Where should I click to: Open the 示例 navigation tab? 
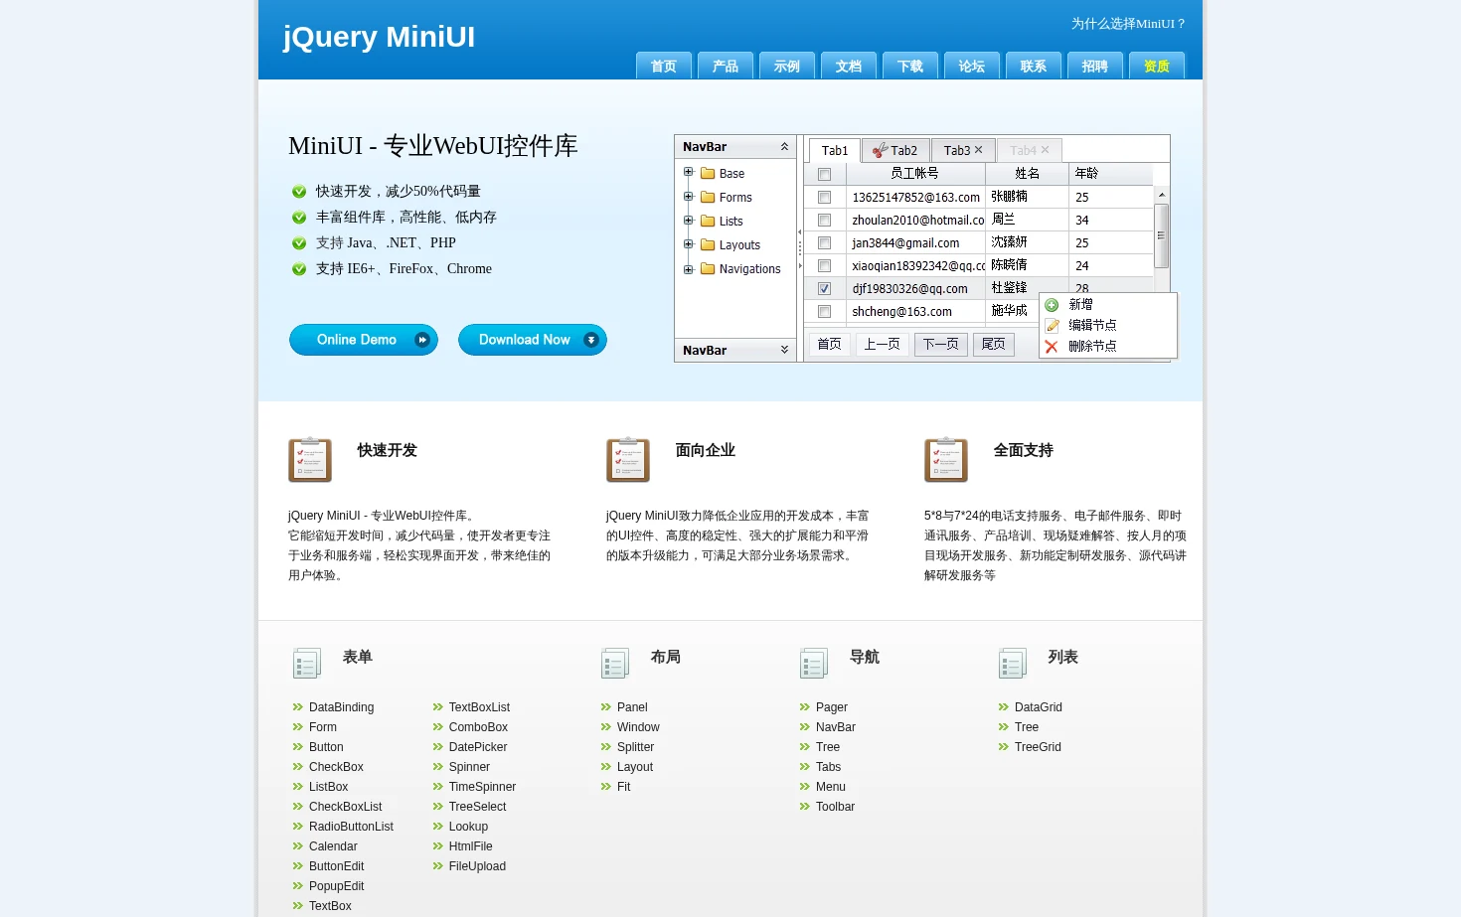point(787,66)
